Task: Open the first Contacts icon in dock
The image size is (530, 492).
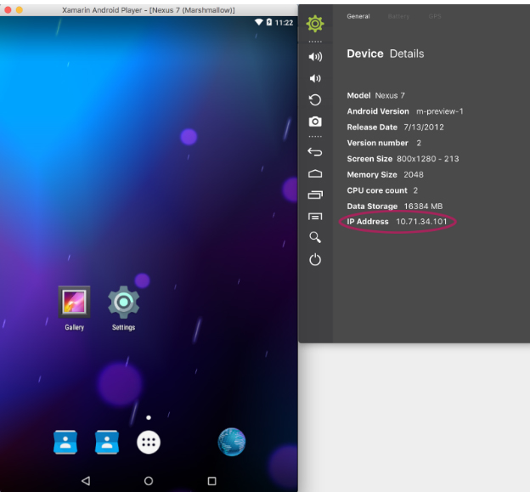Action: (x=65, y=442)
